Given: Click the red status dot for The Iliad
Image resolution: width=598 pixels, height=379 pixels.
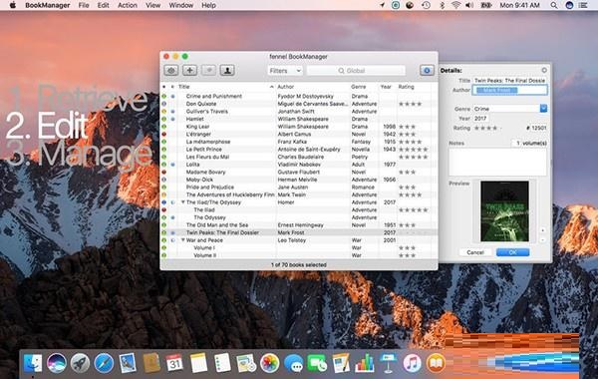Looking at the screenshot, I should [164, 209].
